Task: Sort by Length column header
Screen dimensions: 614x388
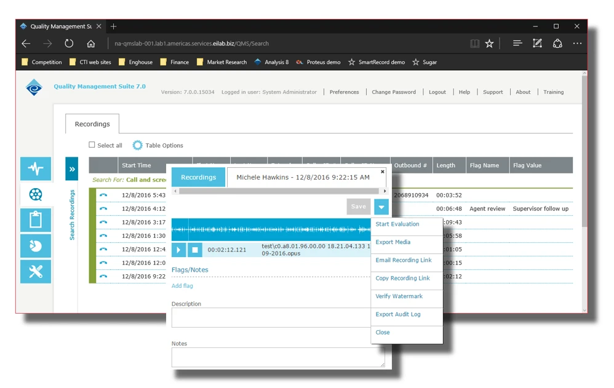Action: [449, 165]
